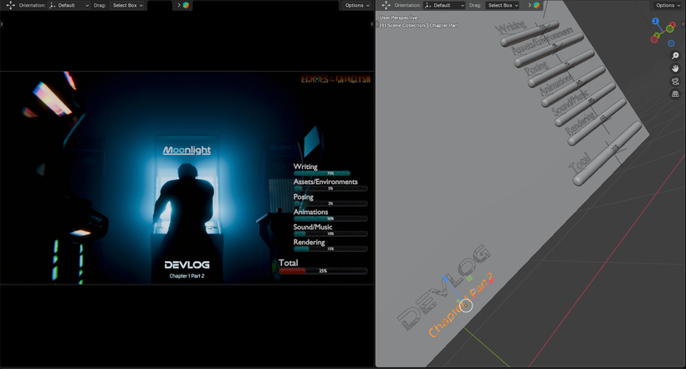Open Orientation Default dropdown in right viewport
The width and height of the screenshot is (686, 369).
[444, 5]
